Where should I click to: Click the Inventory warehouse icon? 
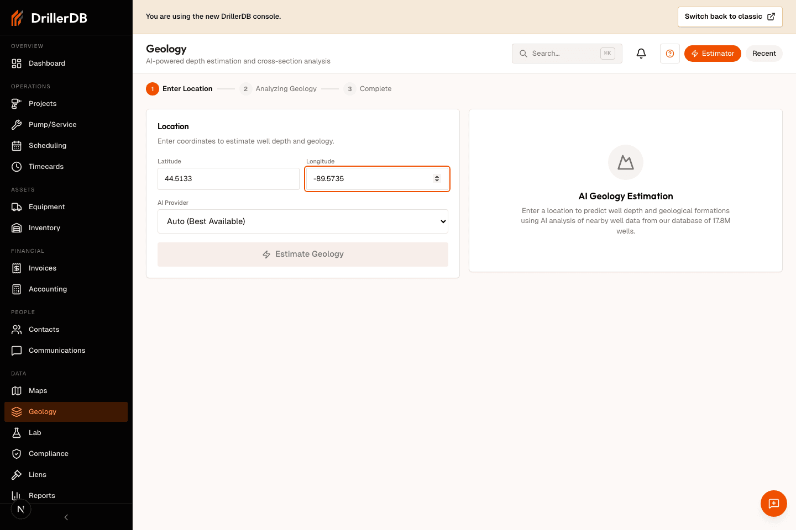click(x=17, y=228)
